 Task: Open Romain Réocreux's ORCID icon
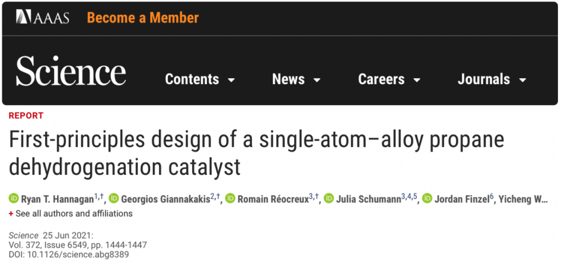230,198
